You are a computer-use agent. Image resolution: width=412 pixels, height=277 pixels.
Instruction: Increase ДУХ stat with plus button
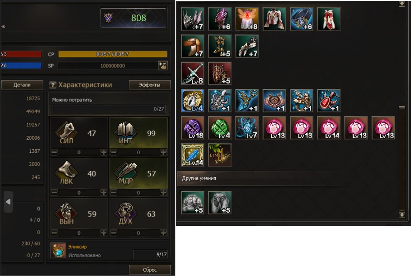163,233
